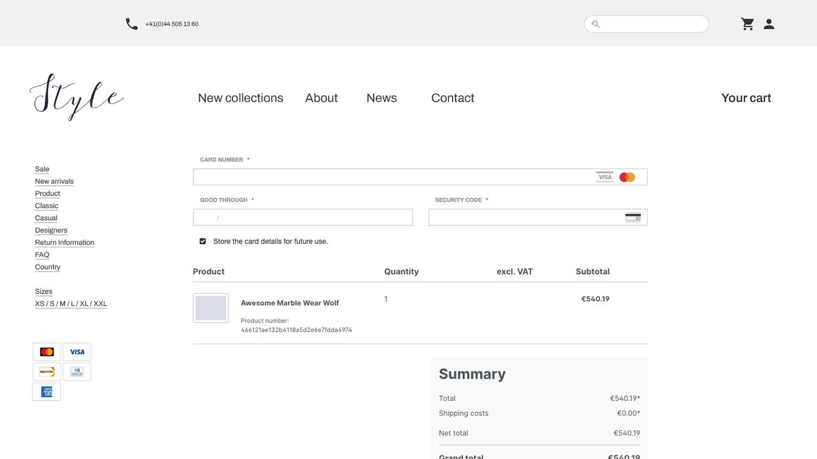Click the phone icon in the top bar

tap(131, 24)
